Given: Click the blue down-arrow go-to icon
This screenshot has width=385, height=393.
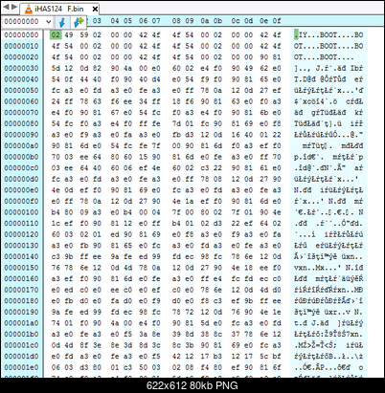Looking at the screenshot, I should click(62, 22).
